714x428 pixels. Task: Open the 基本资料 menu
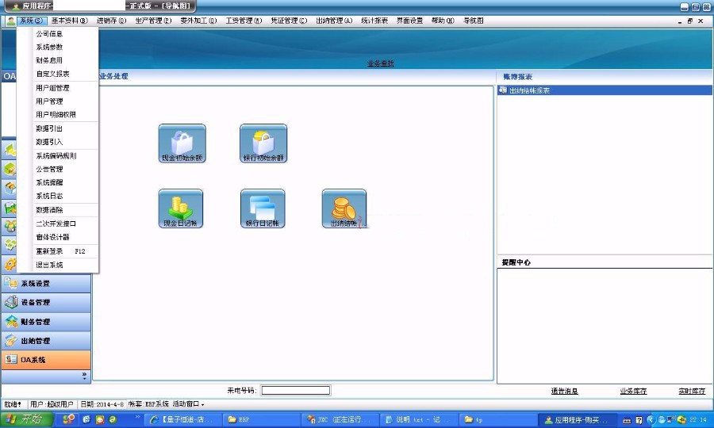point(69,21)
